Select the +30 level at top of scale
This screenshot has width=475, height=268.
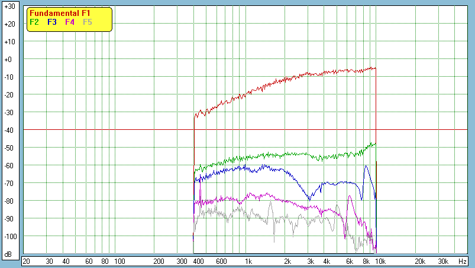[9, 6]
